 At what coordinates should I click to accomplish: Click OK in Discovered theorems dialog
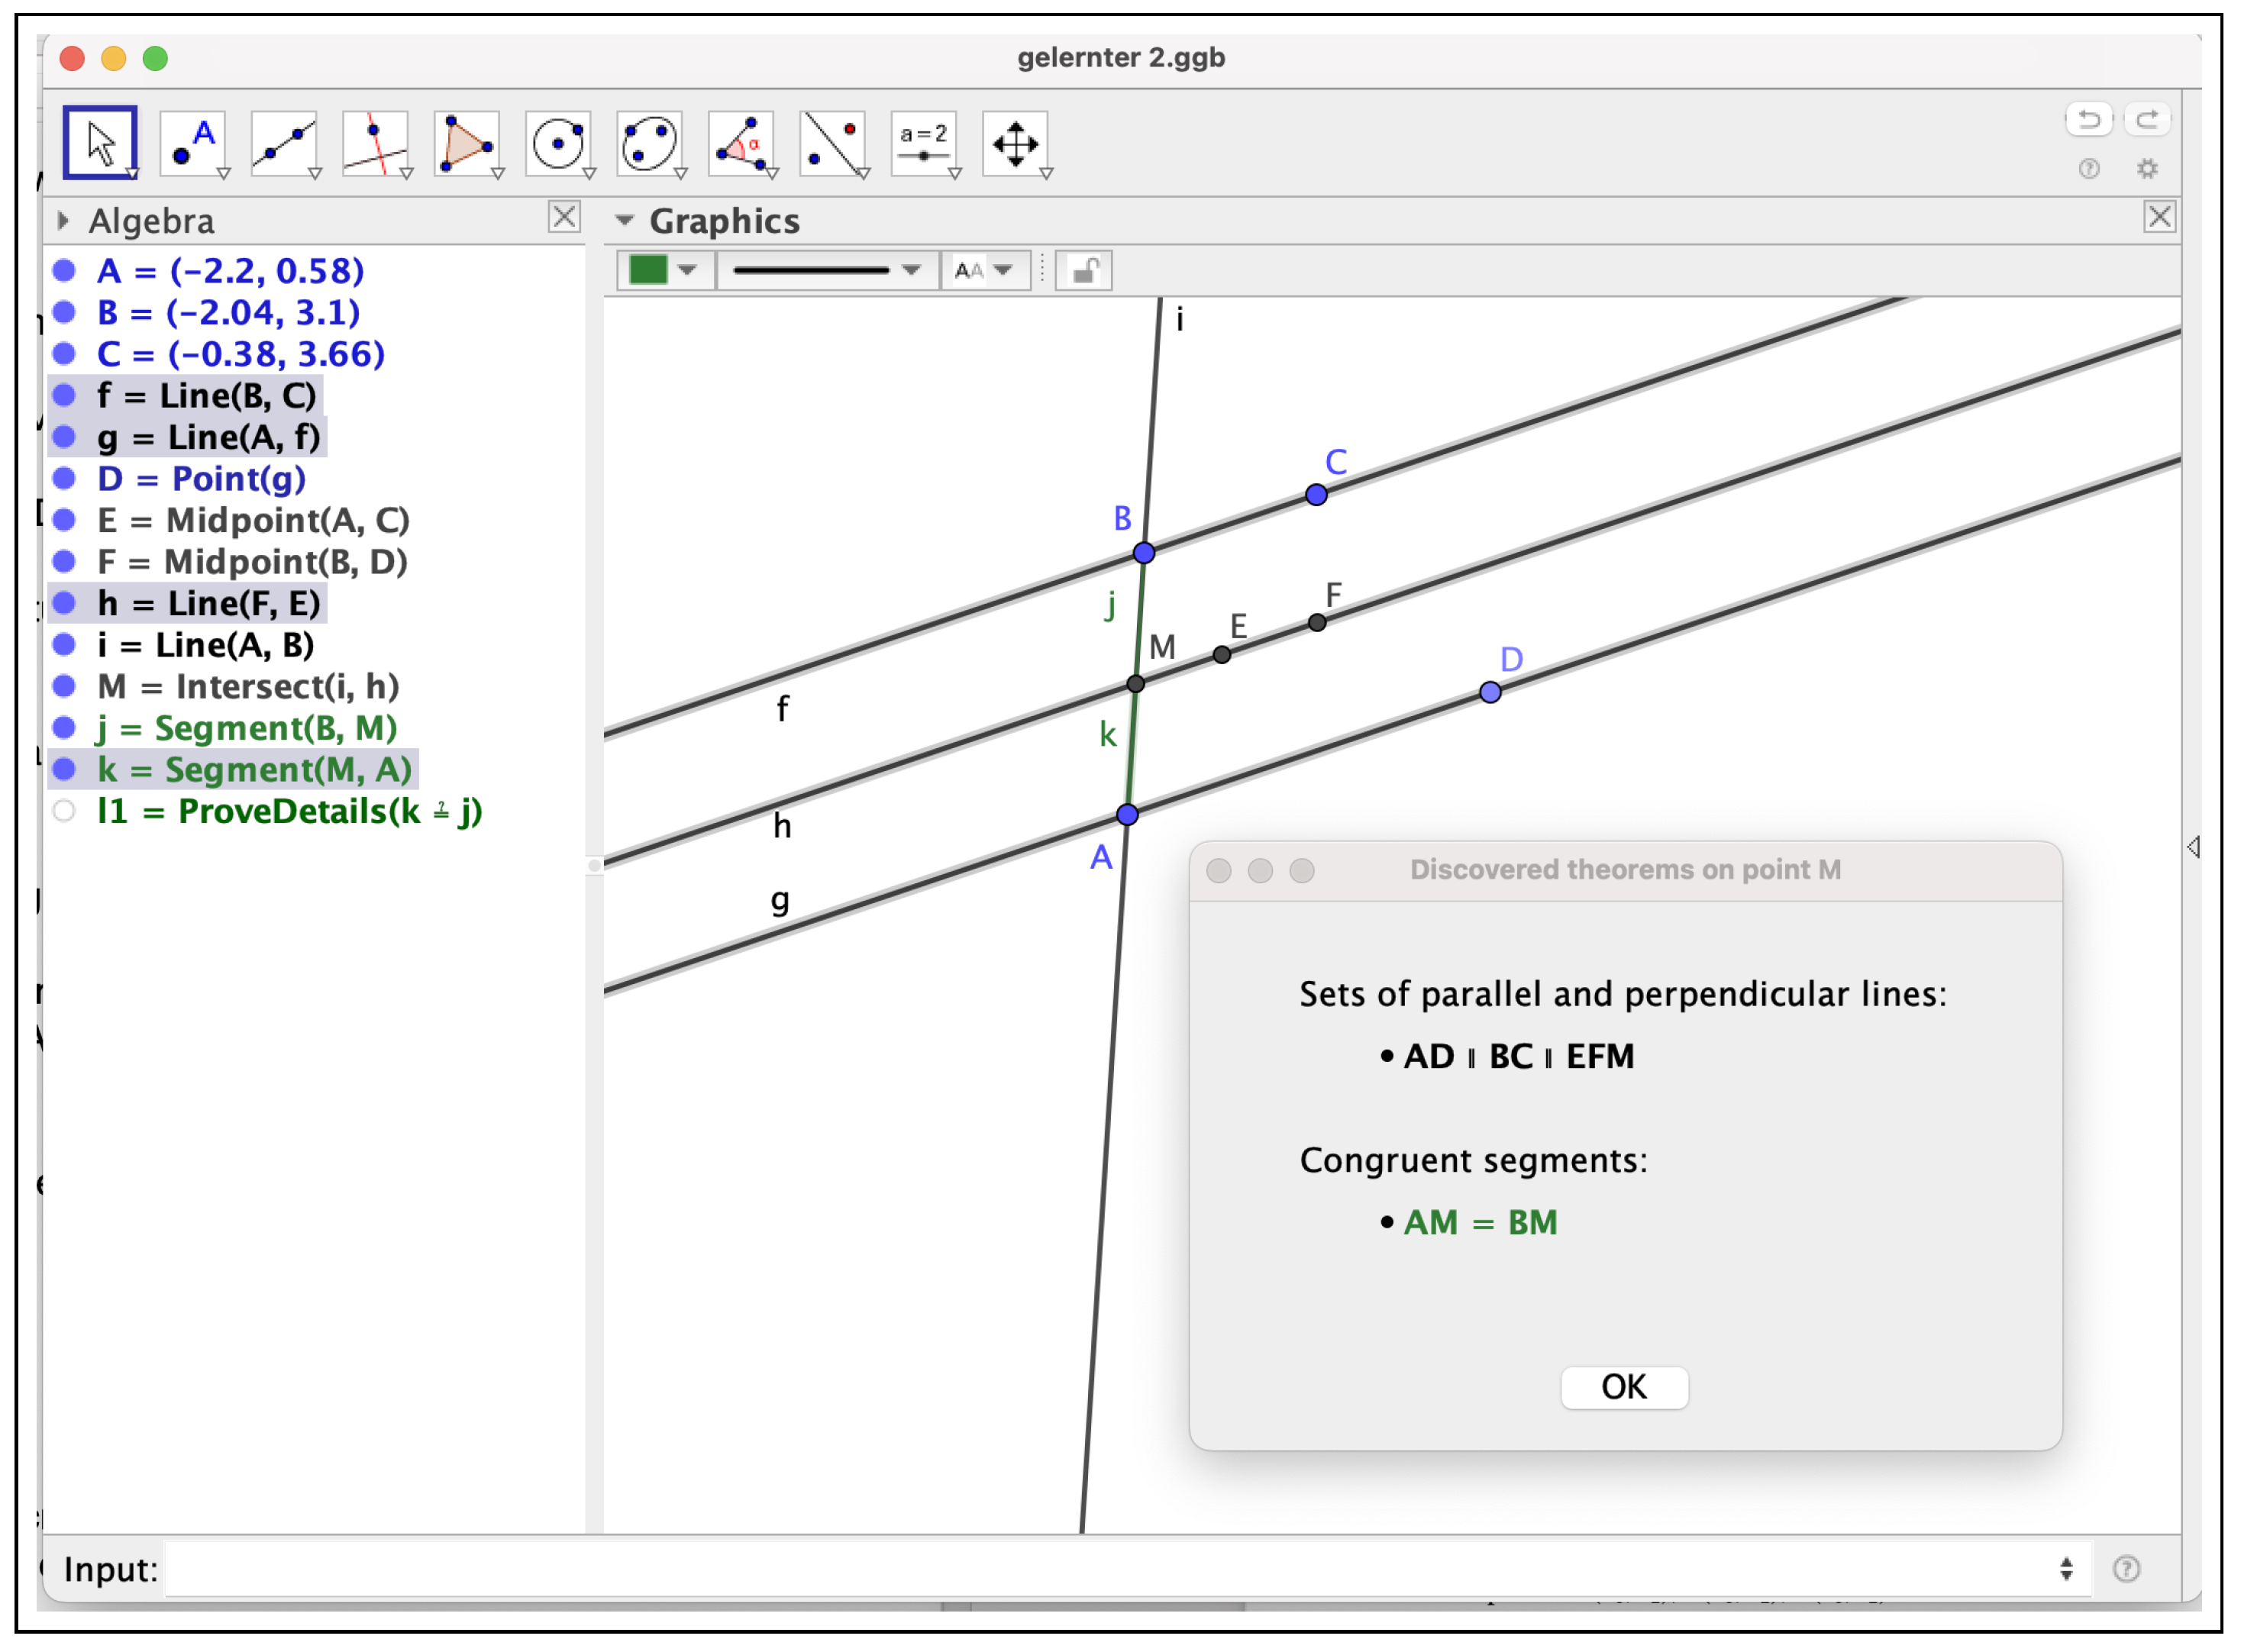1623,1387
